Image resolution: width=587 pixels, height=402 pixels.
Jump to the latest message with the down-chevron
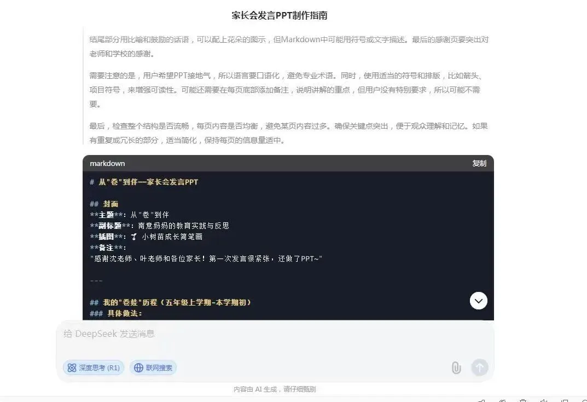479,301
